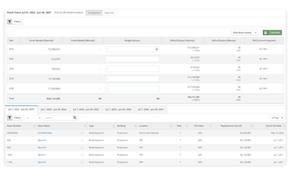Click funds needed value 169,922
The image size is (292, 175).
click(x=56, y=69)
